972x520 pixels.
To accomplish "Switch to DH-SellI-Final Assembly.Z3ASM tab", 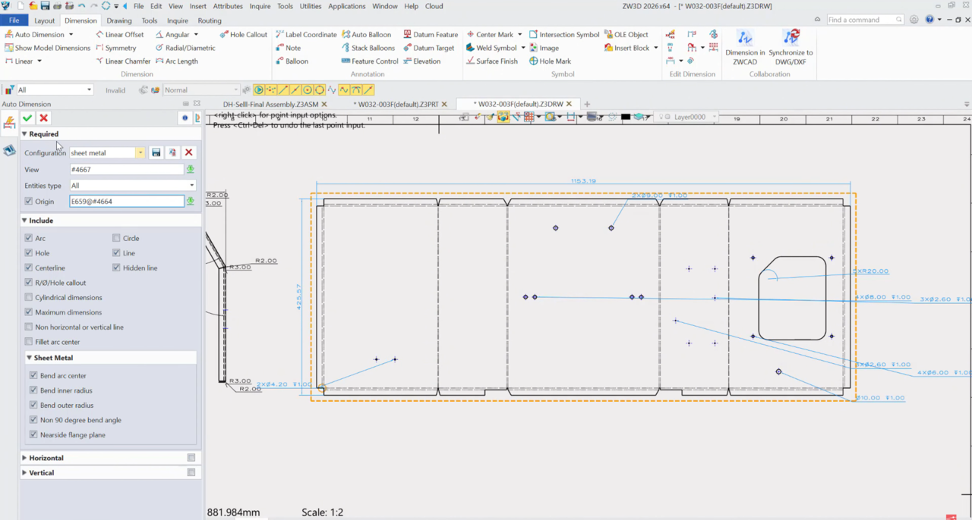I will click(270, 105).
